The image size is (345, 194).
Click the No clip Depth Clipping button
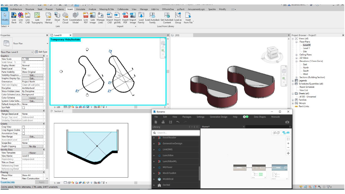tap(32, 146)
